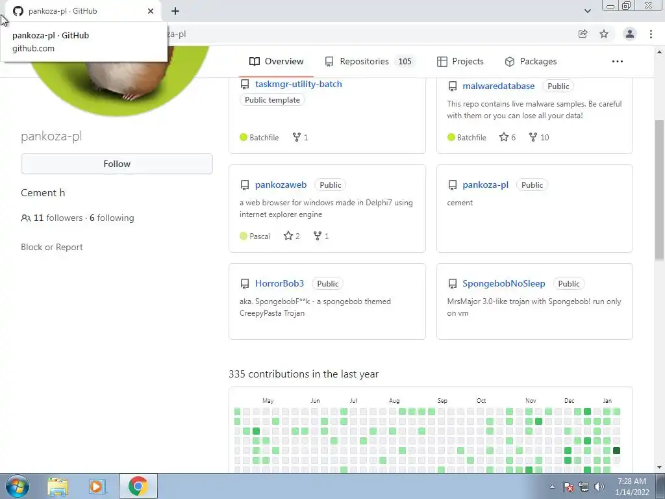This screenshot has width=665, height=499.
Task: Click the Batchfile color dot on malwaredatabase
Action: click(x=451, y=137)
